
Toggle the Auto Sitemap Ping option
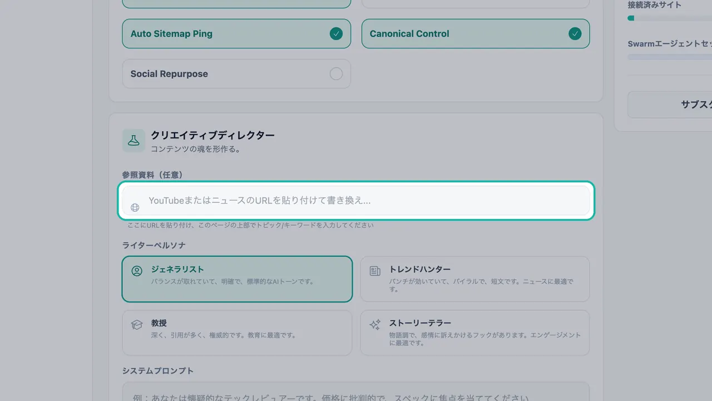(236, 33)
